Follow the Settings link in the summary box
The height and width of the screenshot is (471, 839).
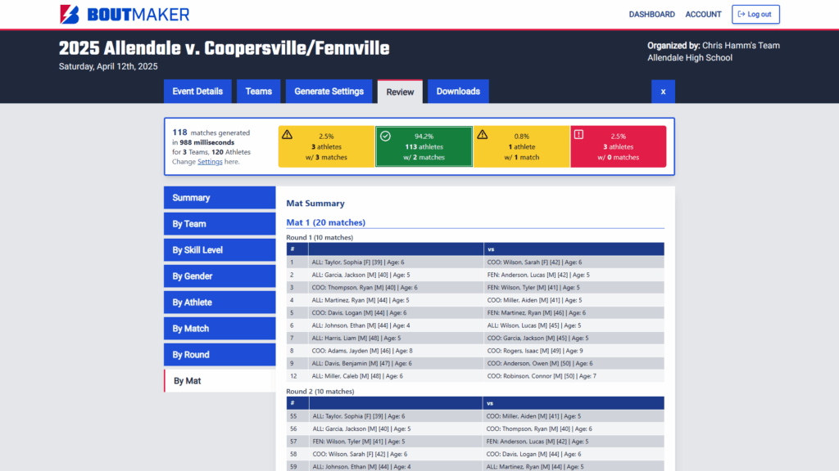click(x=210, y=162)
